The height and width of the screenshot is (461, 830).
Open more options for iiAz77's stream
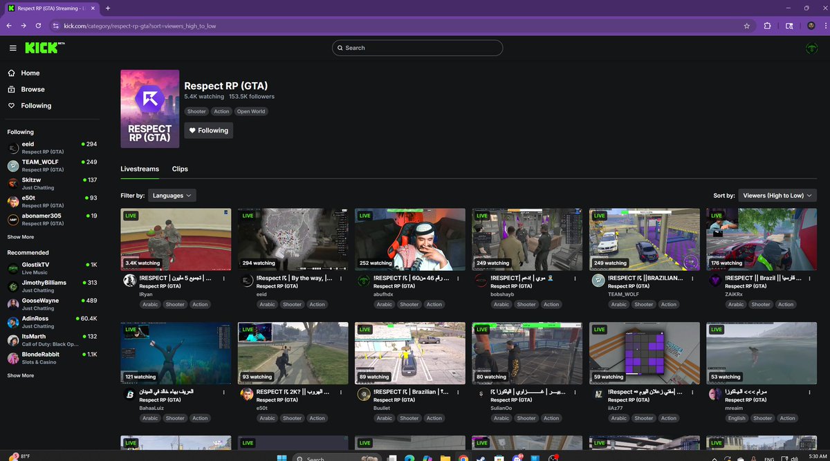(x=693, y=392)
